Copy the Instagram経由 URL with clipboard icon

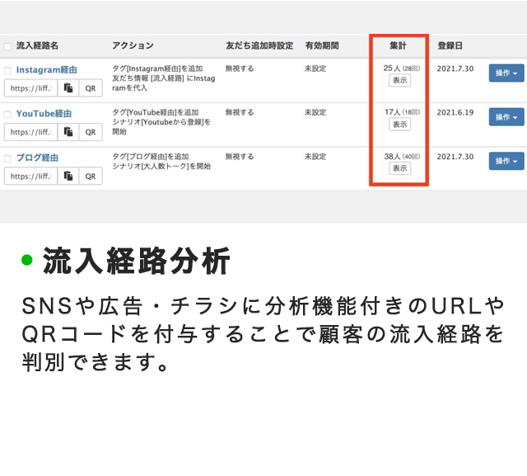(68, 88)
